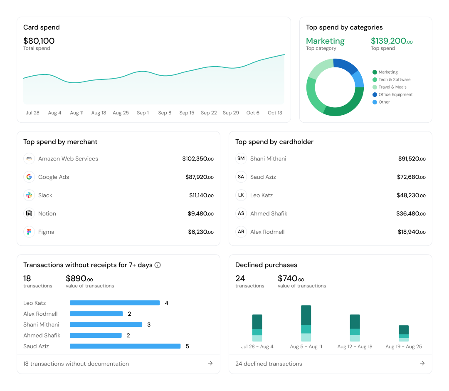Click the SM avatar for Shani Mithani
This screenshot has height=391, width=449.
[x=241, y=158]
